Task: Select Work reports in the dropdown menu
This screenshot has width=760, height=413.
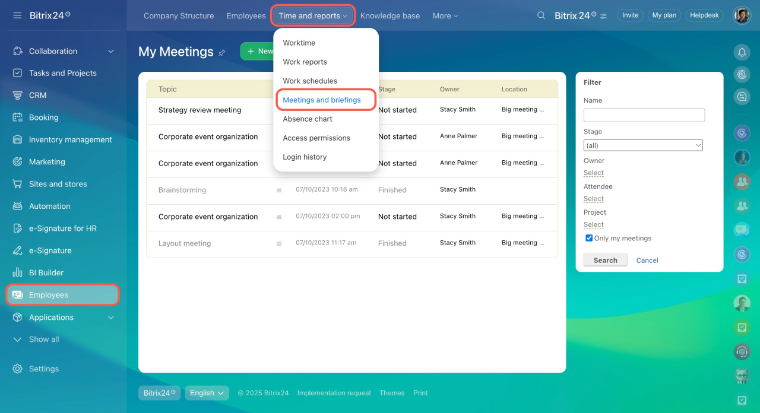Action: [x=305, y=62]
